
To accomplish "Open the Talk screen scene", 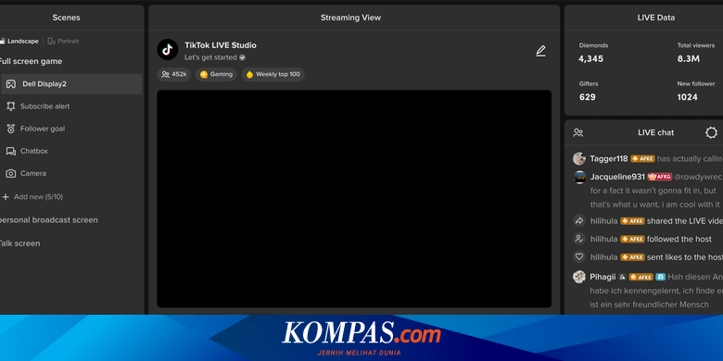I will click(x=19, y=243).
